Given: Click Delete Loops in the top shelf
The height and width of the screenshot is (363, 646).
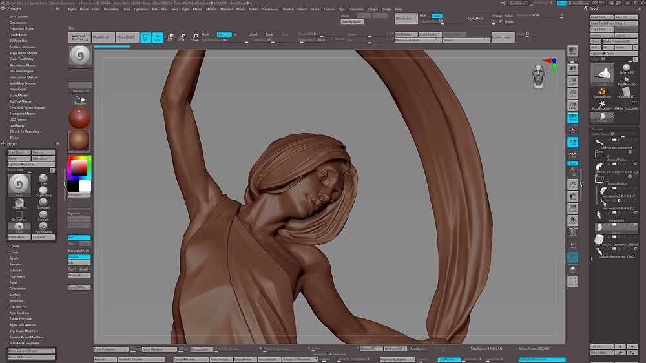Looking at the screenshot, I should [x=503, y=37].
